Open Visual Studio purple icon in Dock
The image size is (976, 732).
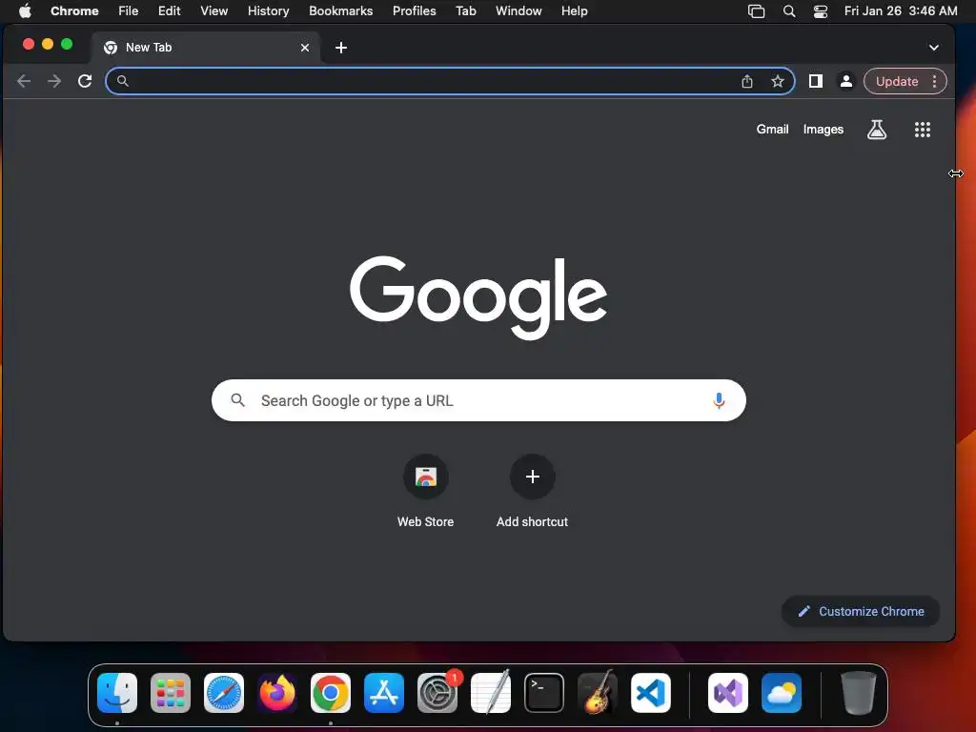point(728,693)
